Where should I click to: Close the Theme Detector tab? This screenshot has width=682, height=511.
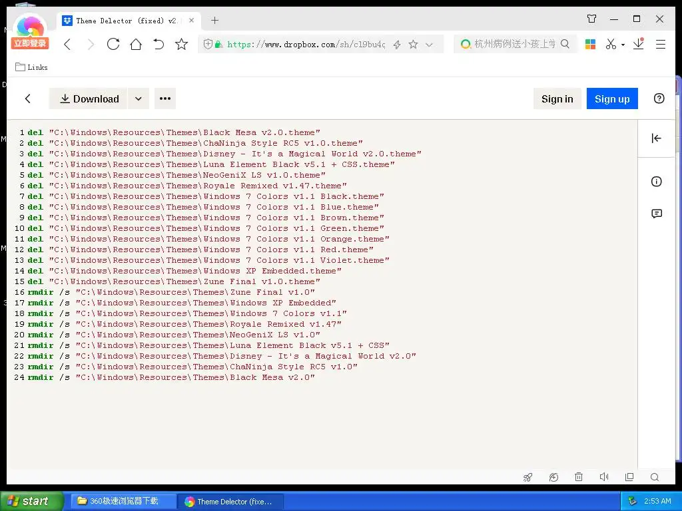coord(191,21)
